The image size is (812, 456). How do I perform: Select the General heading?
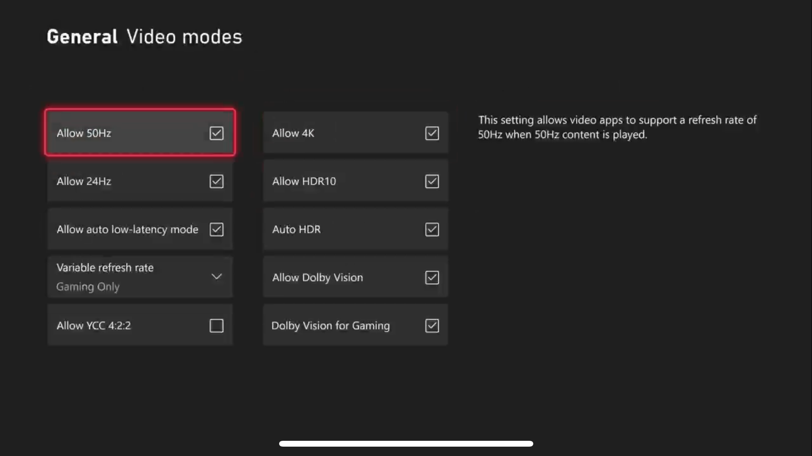pyautogui.click(x=82, y=37)
